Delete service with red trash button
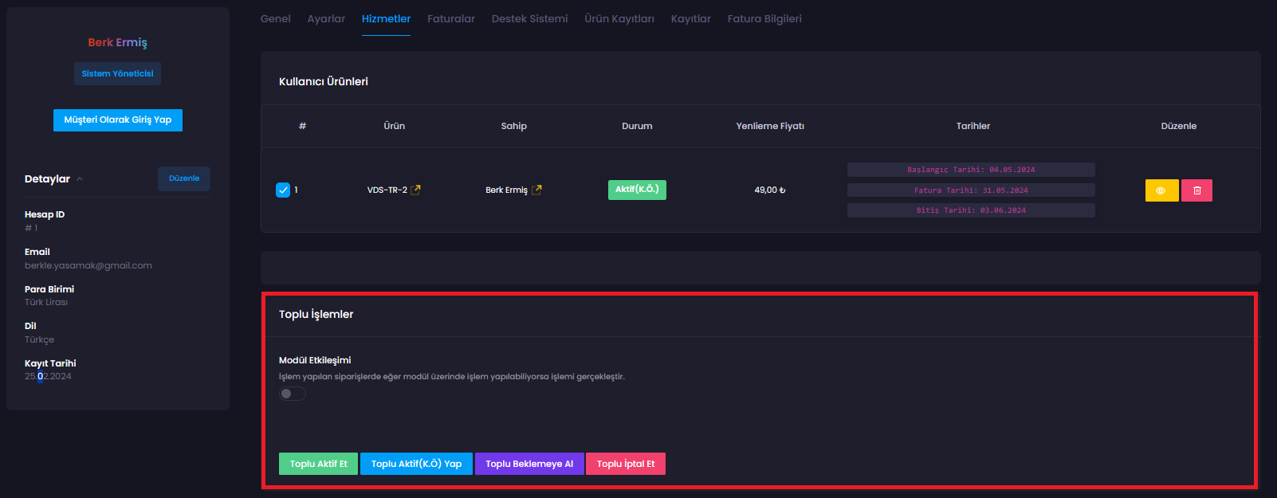This screenshot has width=1277, height=498. (1196, 190)
